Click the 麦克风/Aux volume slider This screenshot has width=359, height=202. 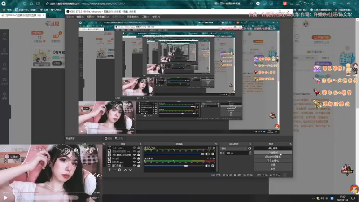tap(174, 154)
